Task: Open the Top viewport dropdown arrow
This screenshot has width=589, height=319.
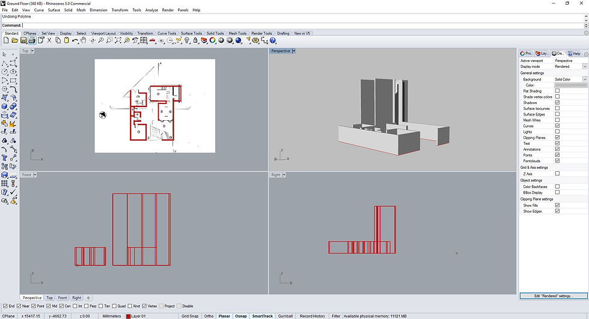Action: pyautogui.click(x=32, y=50)
